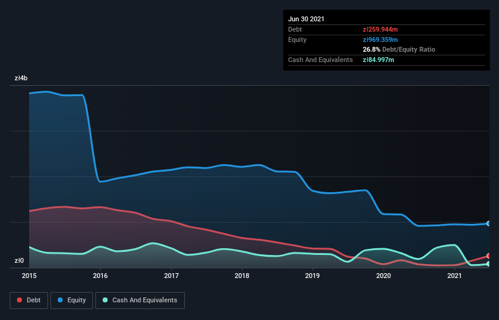Image resolution: width=499 pixels, height=320 pixels.
Task: Click the blue Equity legend dot
Action: tap(60, 300)
